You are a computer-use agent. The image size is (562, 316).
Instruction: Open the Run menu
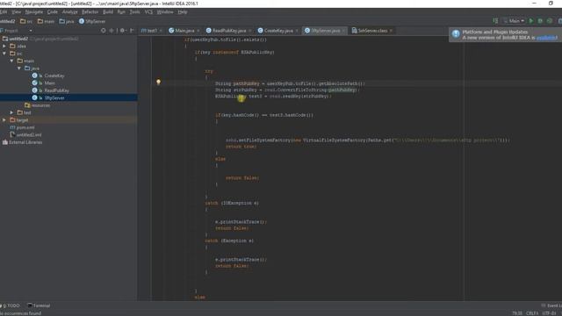121,11
